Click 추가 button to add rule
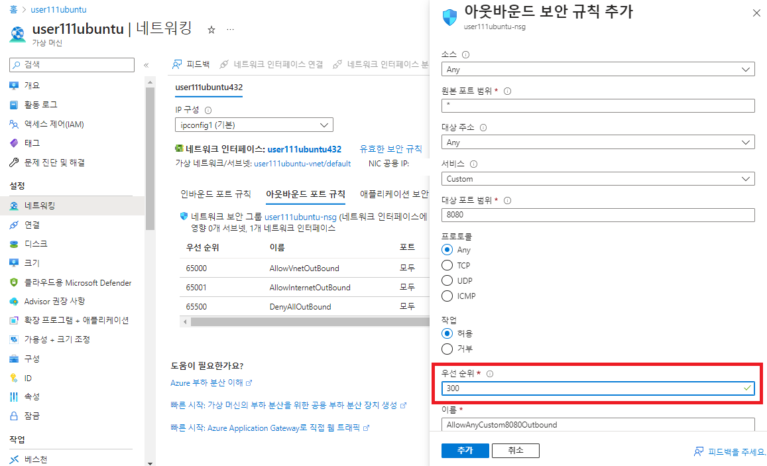Screen dimensions: 767x466 point(465,451)
